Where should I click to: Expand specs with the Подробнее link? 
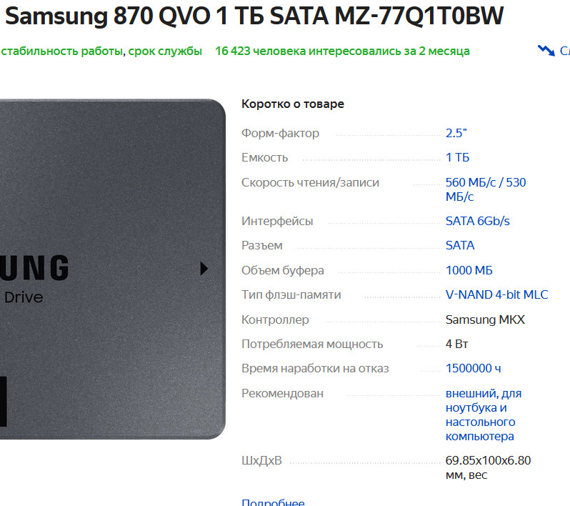pos(273,502)
